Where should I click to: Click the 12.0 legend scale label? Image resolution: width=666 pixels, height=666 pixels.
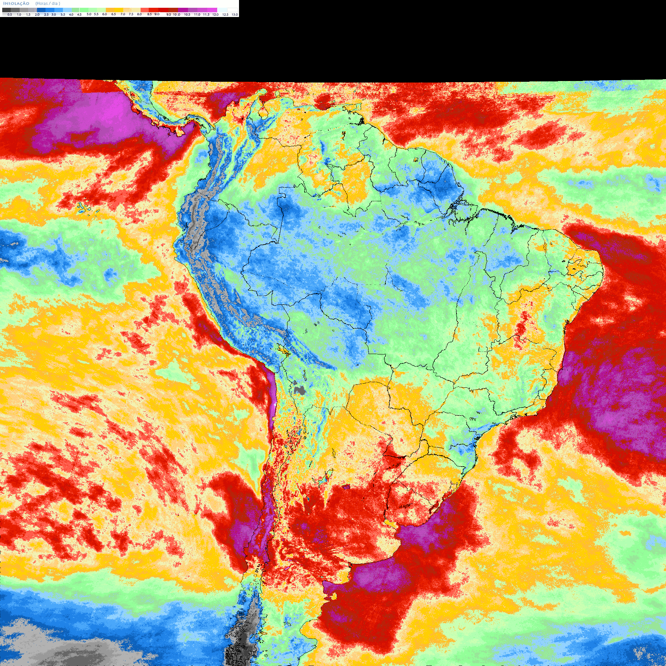click(x=215, y=14)
